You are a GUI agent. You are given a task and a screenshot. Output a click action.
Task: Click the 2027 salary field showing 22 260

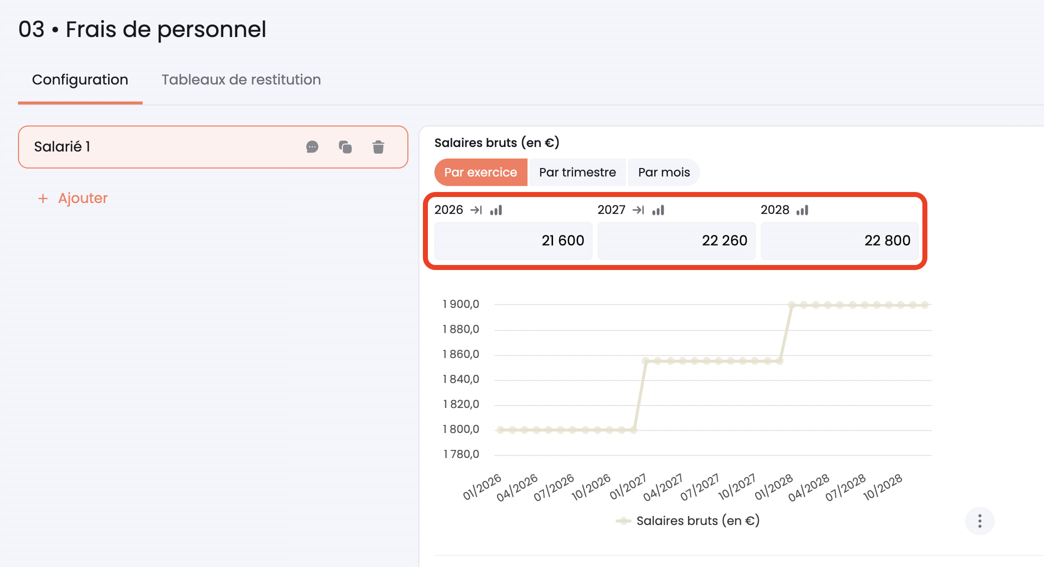(x=676, y=240)
